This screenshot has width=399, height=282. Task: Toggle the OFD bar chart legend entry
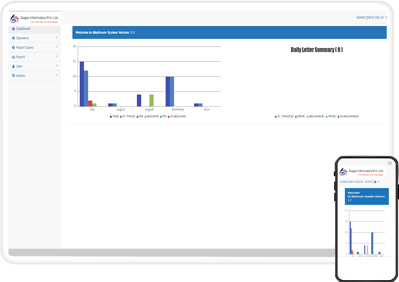(140, 117)
